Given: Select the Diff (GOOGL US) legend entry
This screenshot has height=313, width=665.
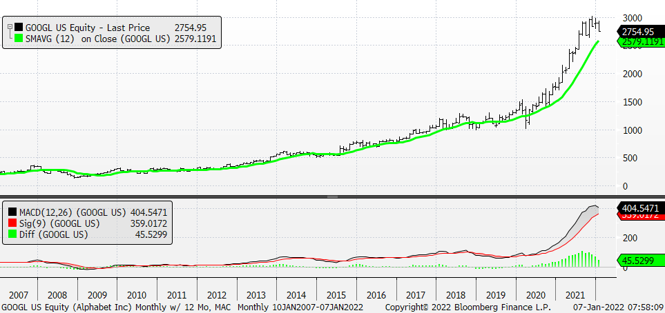Looking at the screenshot, I should coord(54,234).
